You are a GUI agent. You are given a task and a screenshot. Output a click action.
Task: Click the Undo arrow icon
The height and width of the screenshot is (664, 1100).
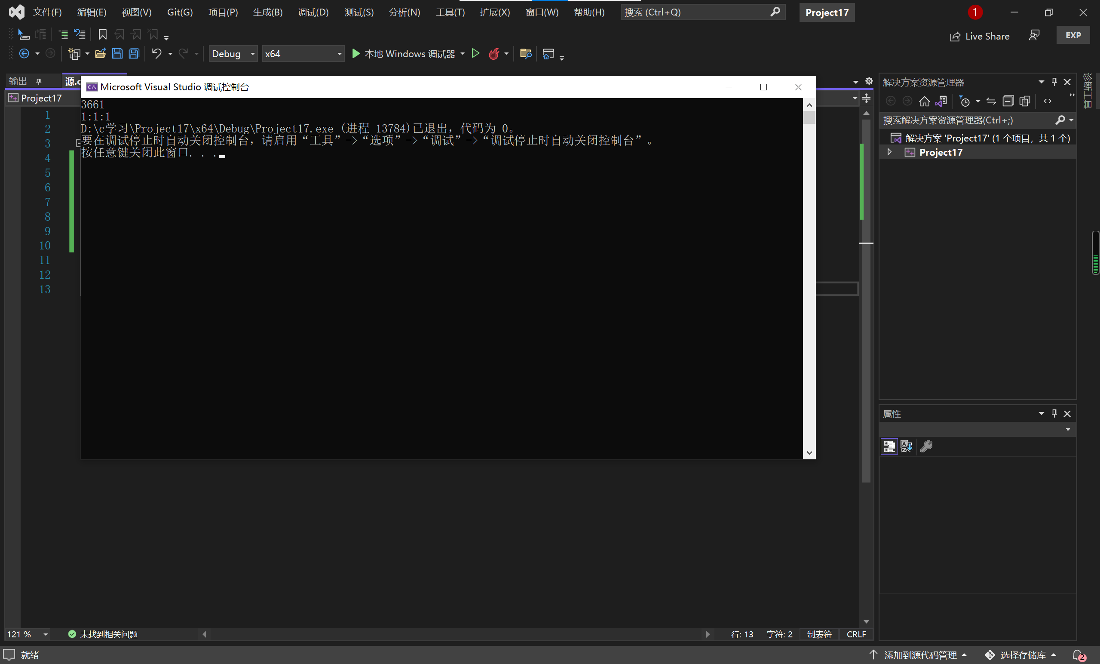pos(156,54)
